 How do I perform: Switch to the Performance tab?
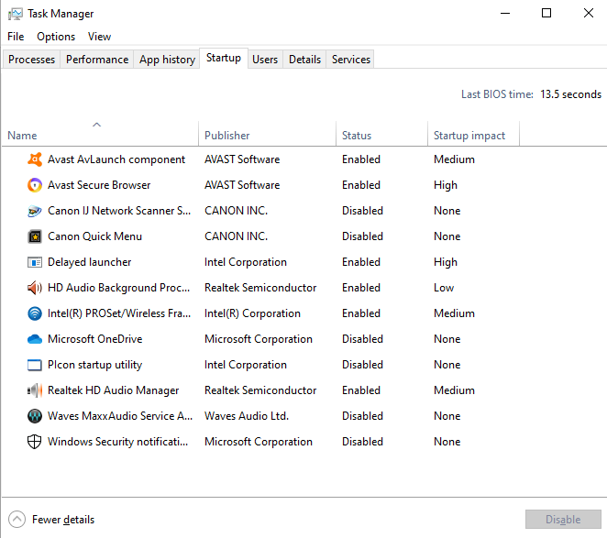tap(97, 60)
